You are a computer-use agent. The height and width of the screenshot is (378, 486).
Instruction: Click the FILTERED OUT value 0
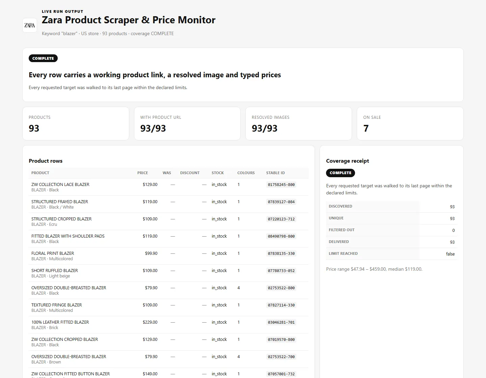coord(453,230)
